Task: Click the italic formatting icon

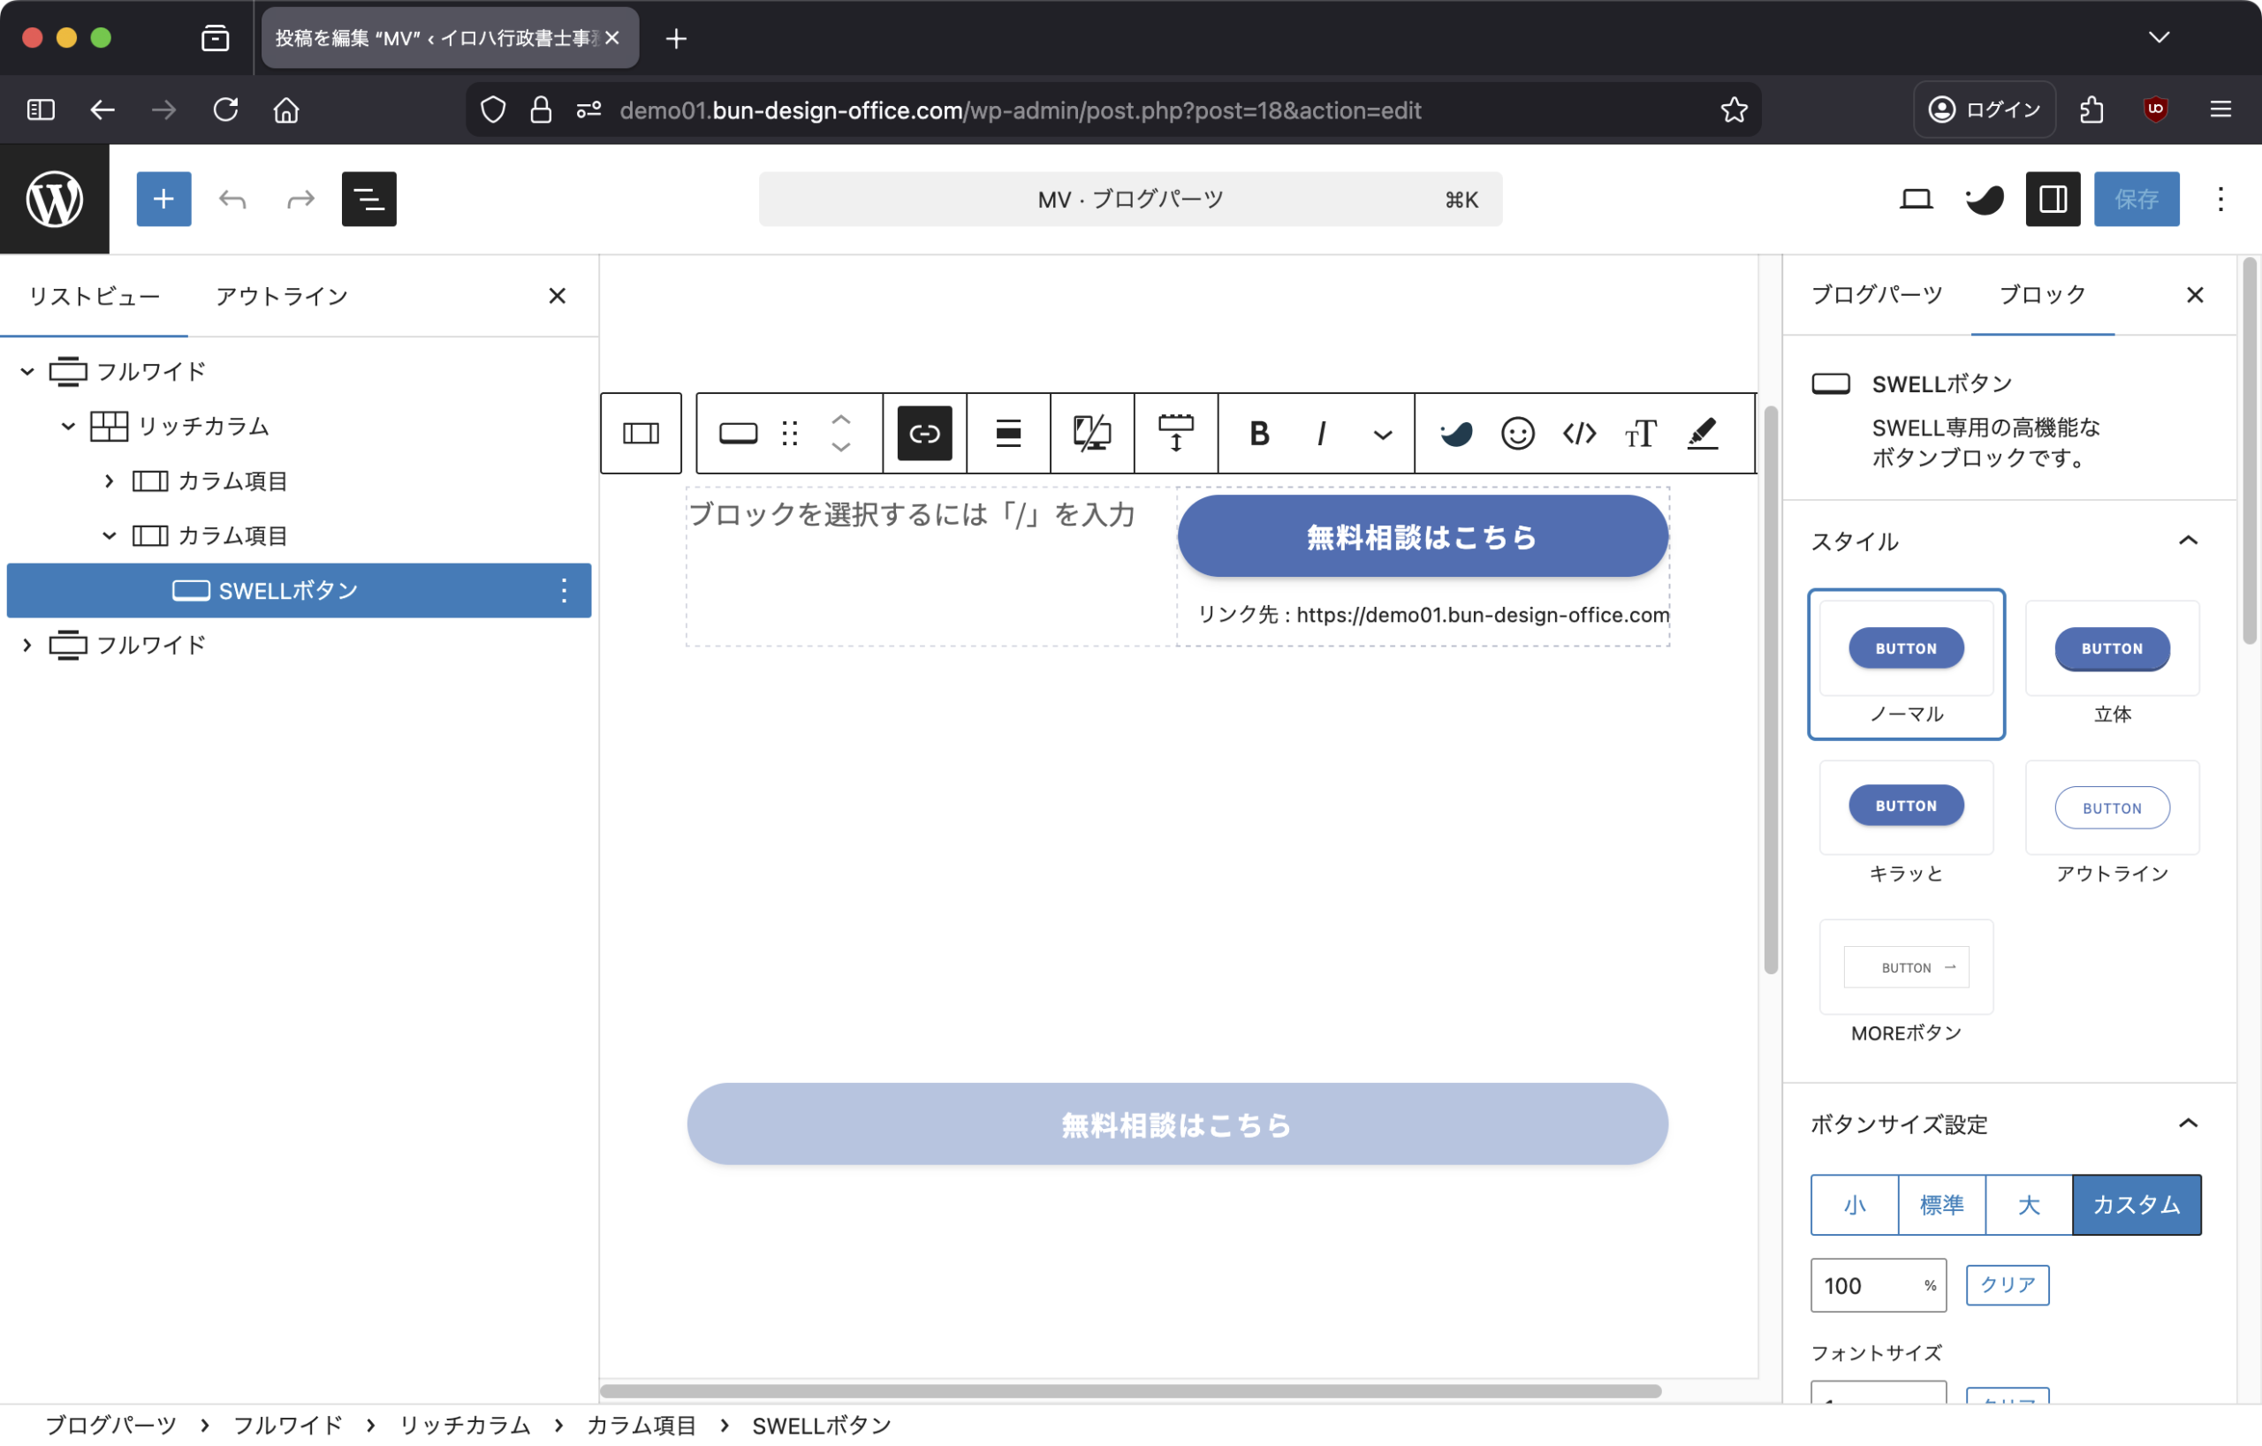Action: (1321, 433)
